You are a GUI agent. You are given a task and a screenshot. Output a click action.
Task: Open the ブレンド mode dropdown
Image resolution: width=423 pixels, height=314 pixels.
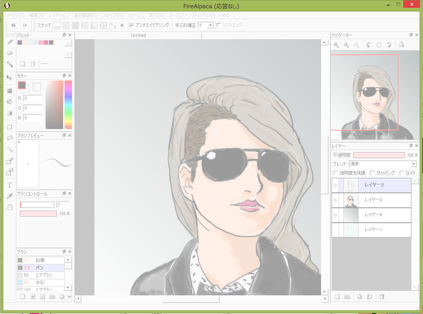pos(383,164)
